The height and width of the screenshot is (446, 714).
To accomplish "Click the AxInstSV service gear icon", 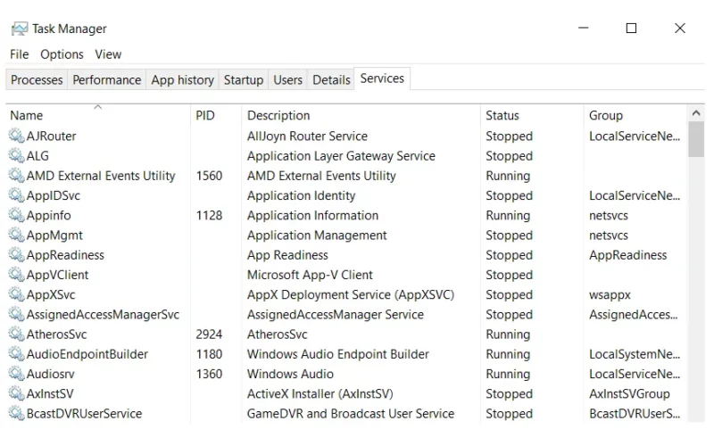I will [x=16, y=393].
